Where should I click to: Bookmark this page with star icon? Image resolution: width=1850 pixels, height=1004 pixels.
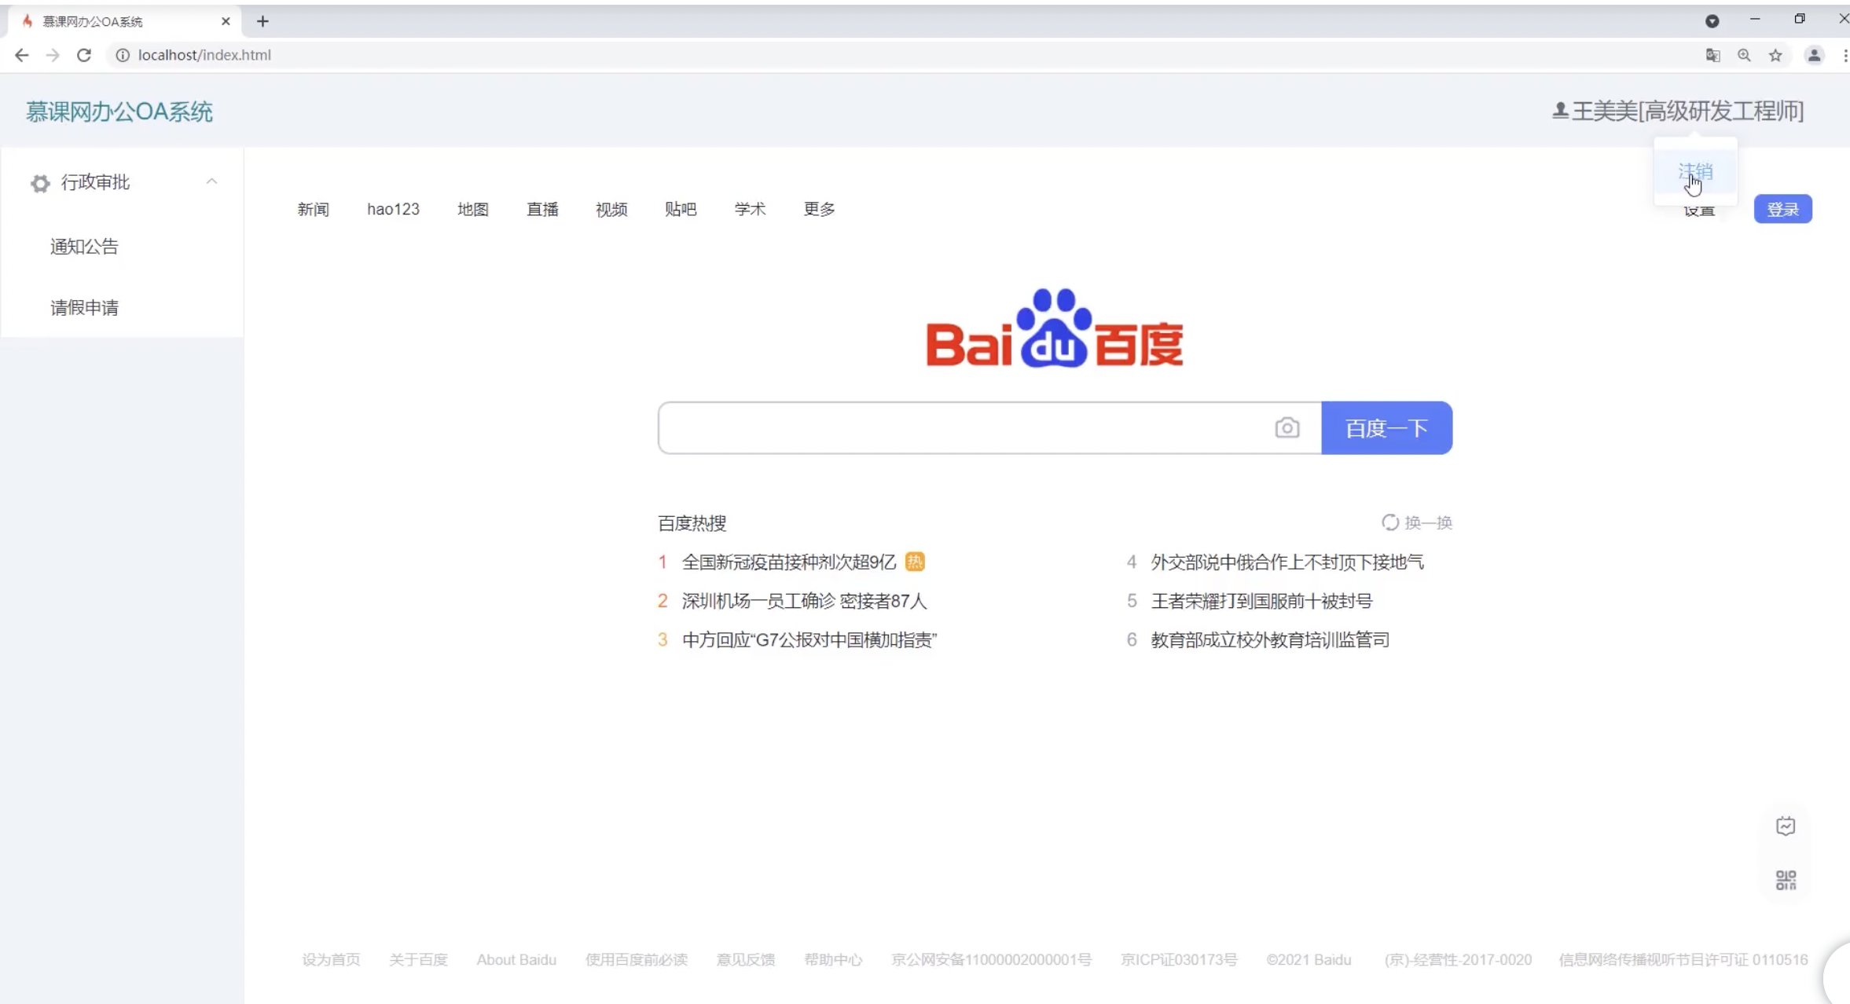1775,55
